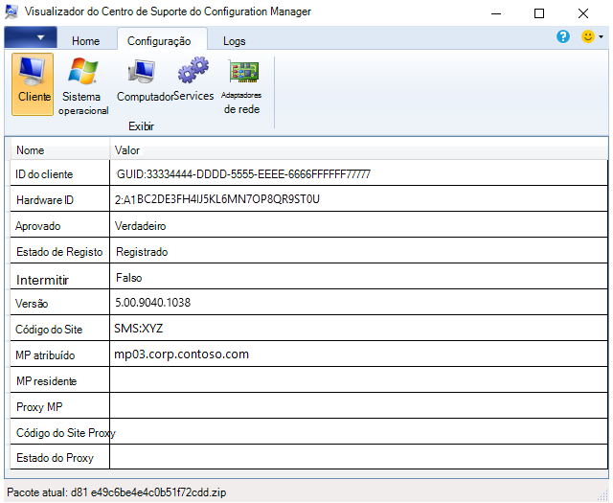Viewport: 613px width, 503px height.
Task: Select the Estado de Registo label
Action: pyautogui.click(x=59, y=252)
